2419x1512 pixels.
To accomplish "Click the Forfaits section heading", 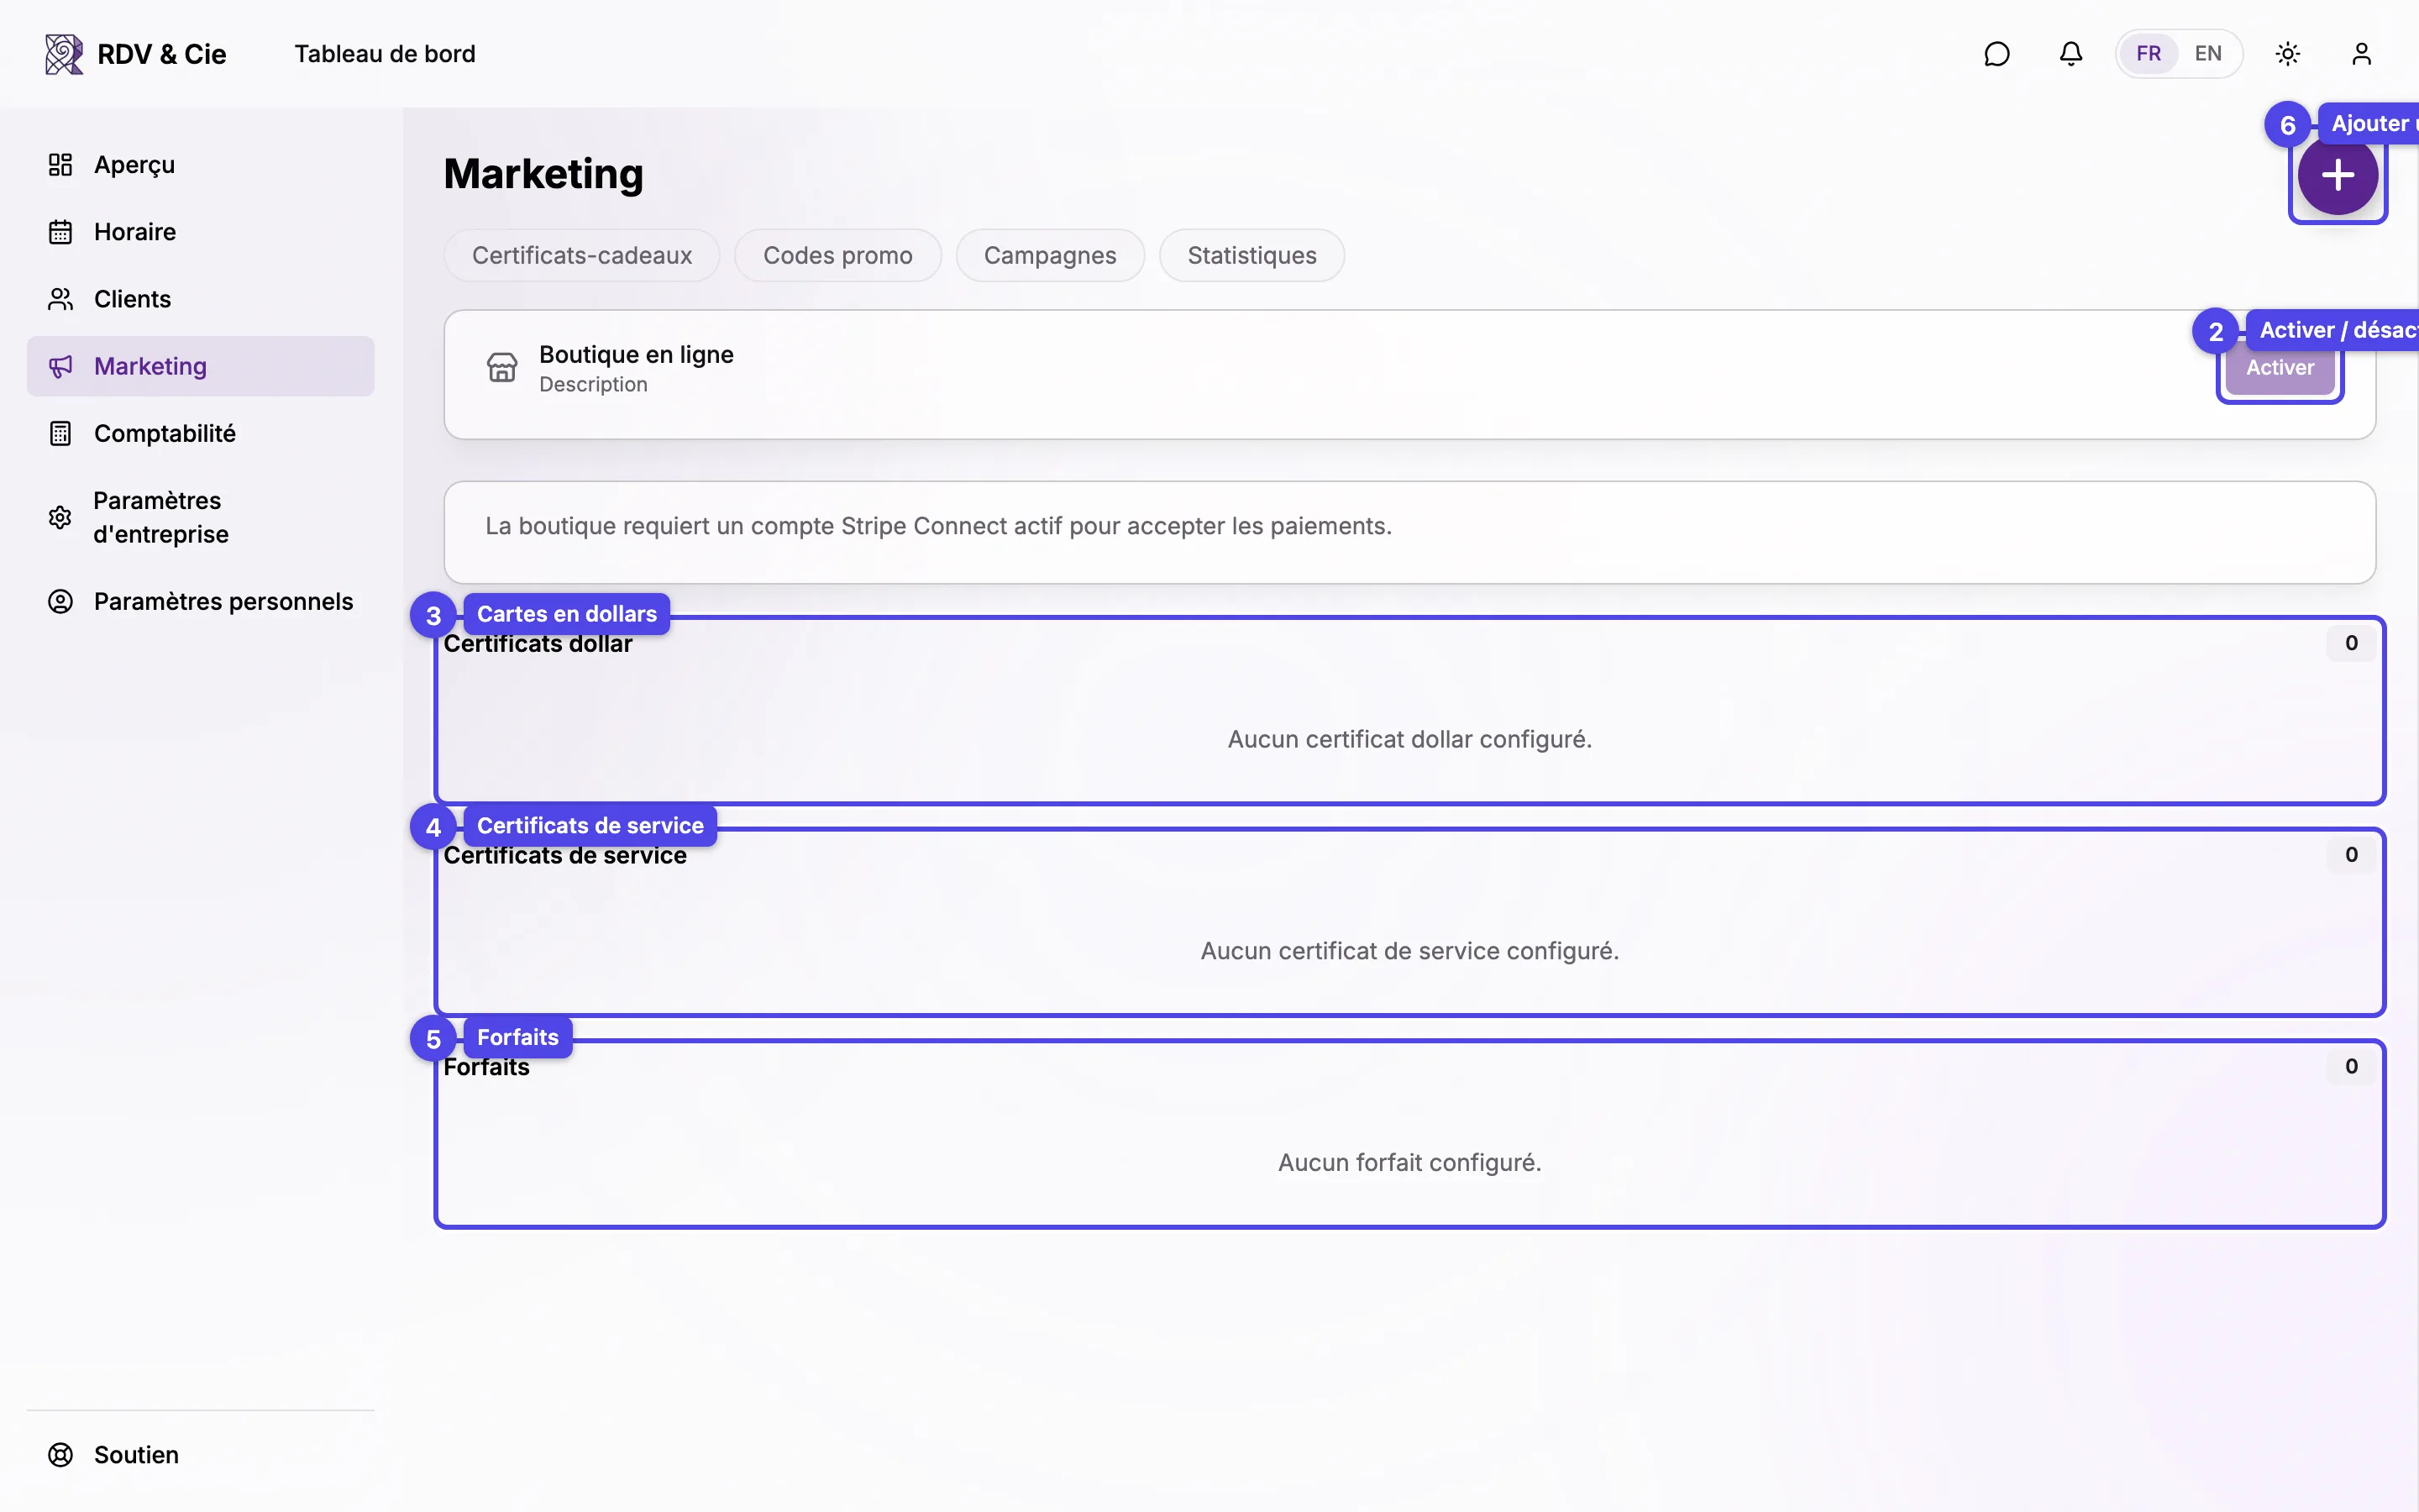I will (487, 1067).
